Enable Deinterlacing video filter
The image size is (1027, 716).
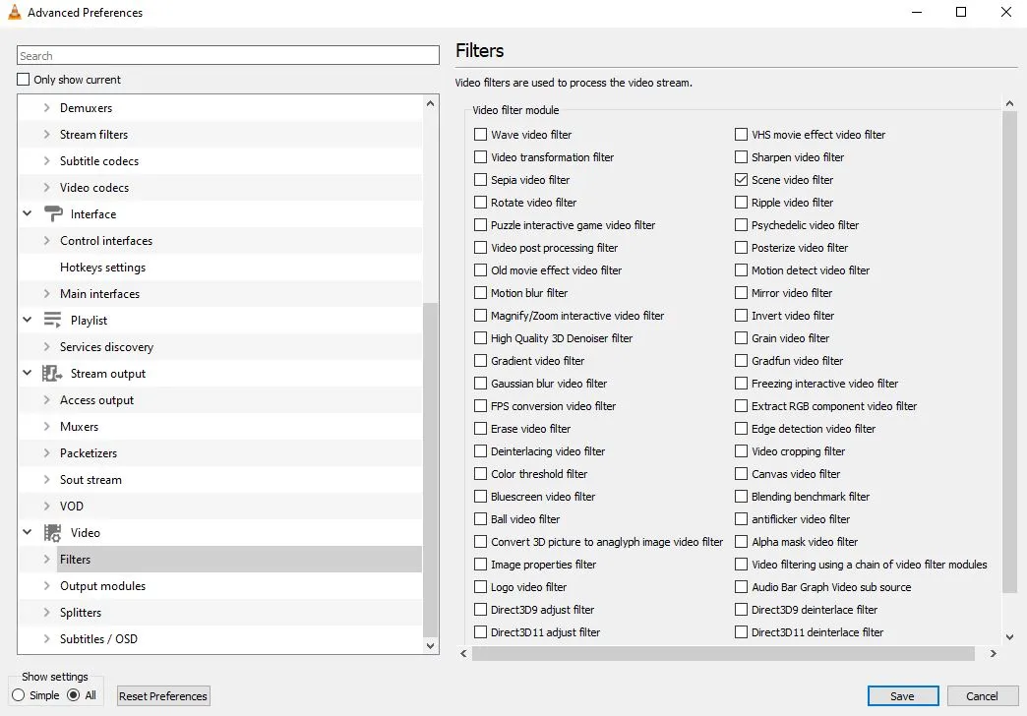pos(480,451)
